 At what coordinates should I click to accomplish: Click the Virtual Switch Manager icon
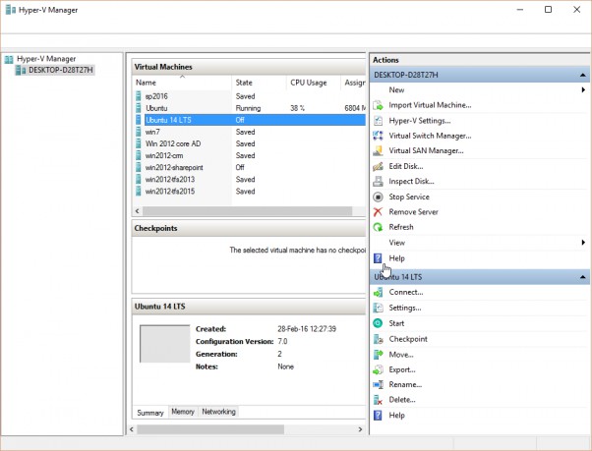(x=378, y=136)
